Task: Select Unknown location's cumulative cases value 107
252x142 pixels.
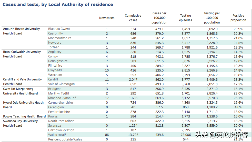Action: [x=133, y=130]
